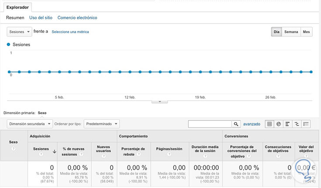Select the pivot table view icon
321x188 pixels.
tap(306, 124)
